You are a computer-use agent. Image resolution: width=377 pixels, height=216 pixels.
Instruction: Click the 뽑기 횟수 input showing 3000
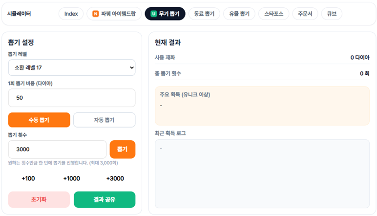tap(57, 150)
